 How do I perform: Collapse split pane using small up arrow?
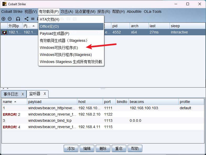pyautogui.click(x=3, y=88)
